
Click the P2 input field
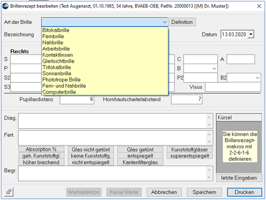(x=200, y=78)
